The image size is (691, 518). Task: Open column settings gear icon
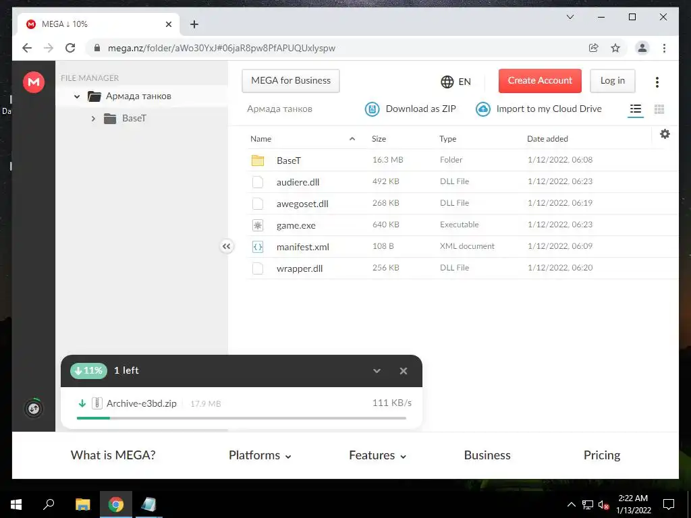point(665,134)
